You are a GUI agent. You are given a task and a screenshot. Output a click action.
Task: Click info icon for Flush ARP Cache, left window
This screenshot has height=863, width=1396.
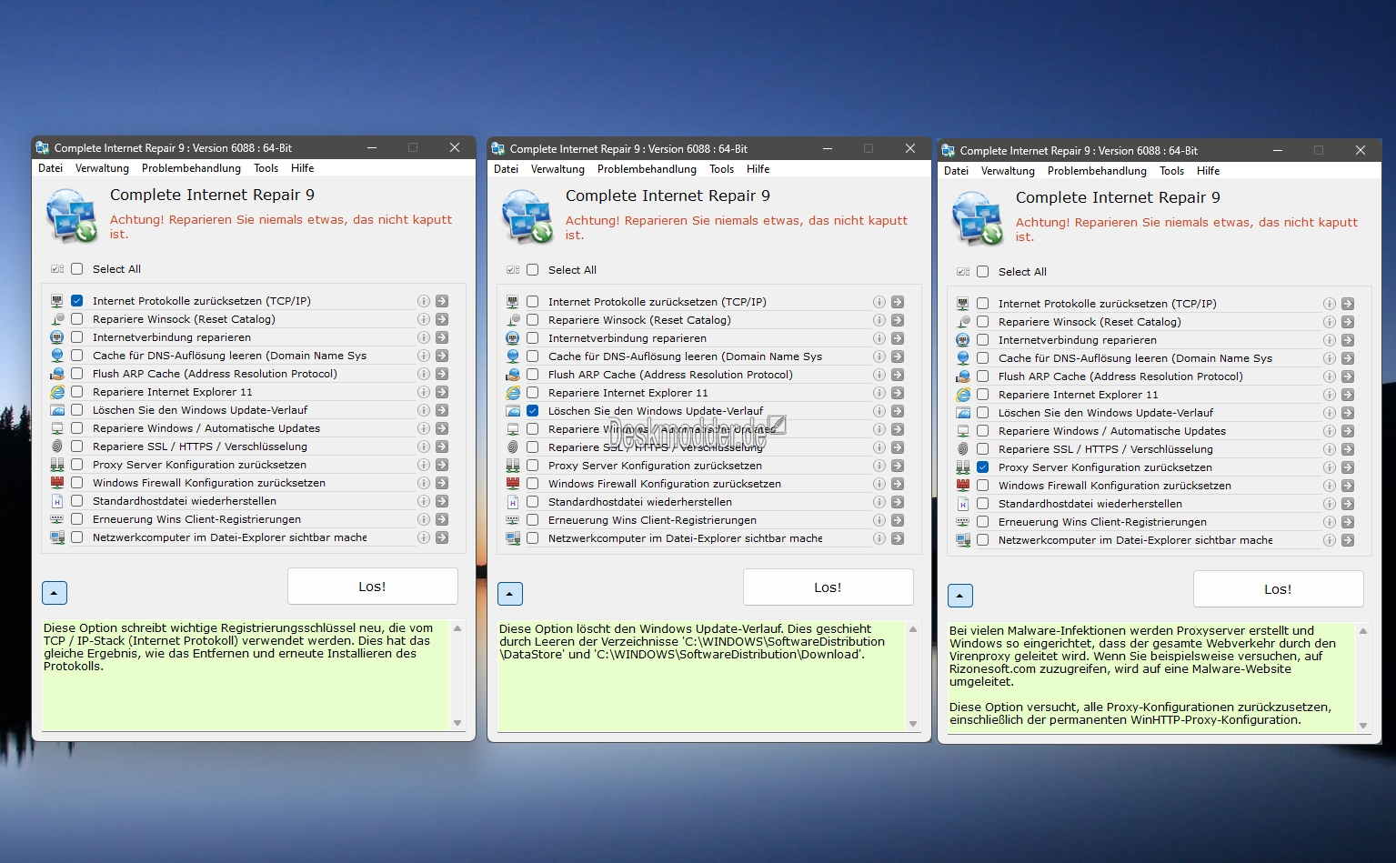(x=424, y=374)
